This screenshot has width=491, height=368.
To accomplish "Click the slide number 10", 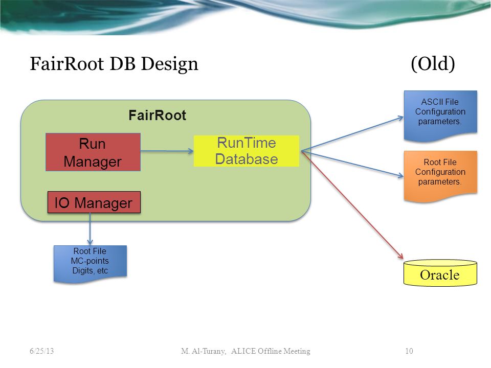I will coord(409,351).
